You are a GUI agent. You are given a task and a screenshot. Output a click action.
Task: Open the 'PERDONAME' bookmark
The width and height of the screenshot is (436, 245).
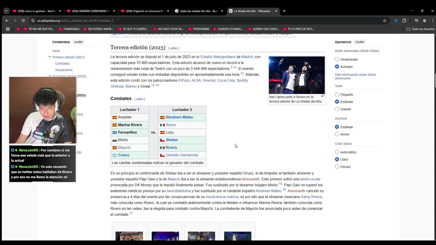tap(199, 29)
